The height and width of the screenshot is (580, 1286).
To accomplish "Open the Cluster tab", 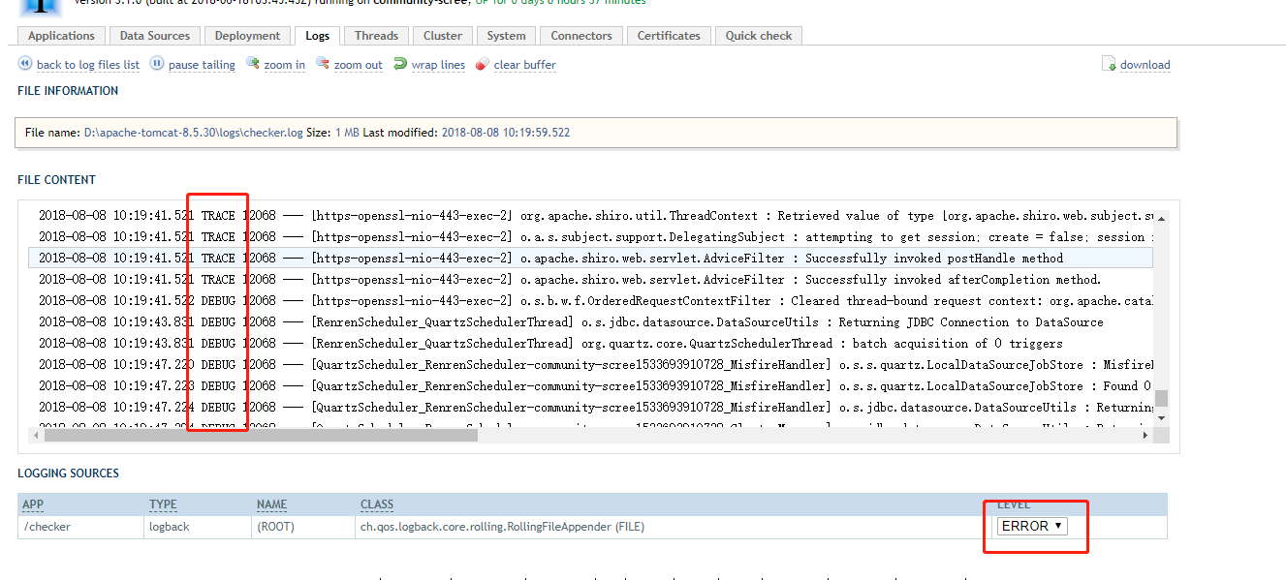I will tap(443, 36).
